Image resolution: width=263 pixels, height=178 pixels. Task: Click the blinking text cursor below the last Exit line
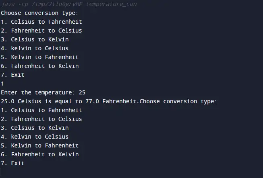coord(1,172)
